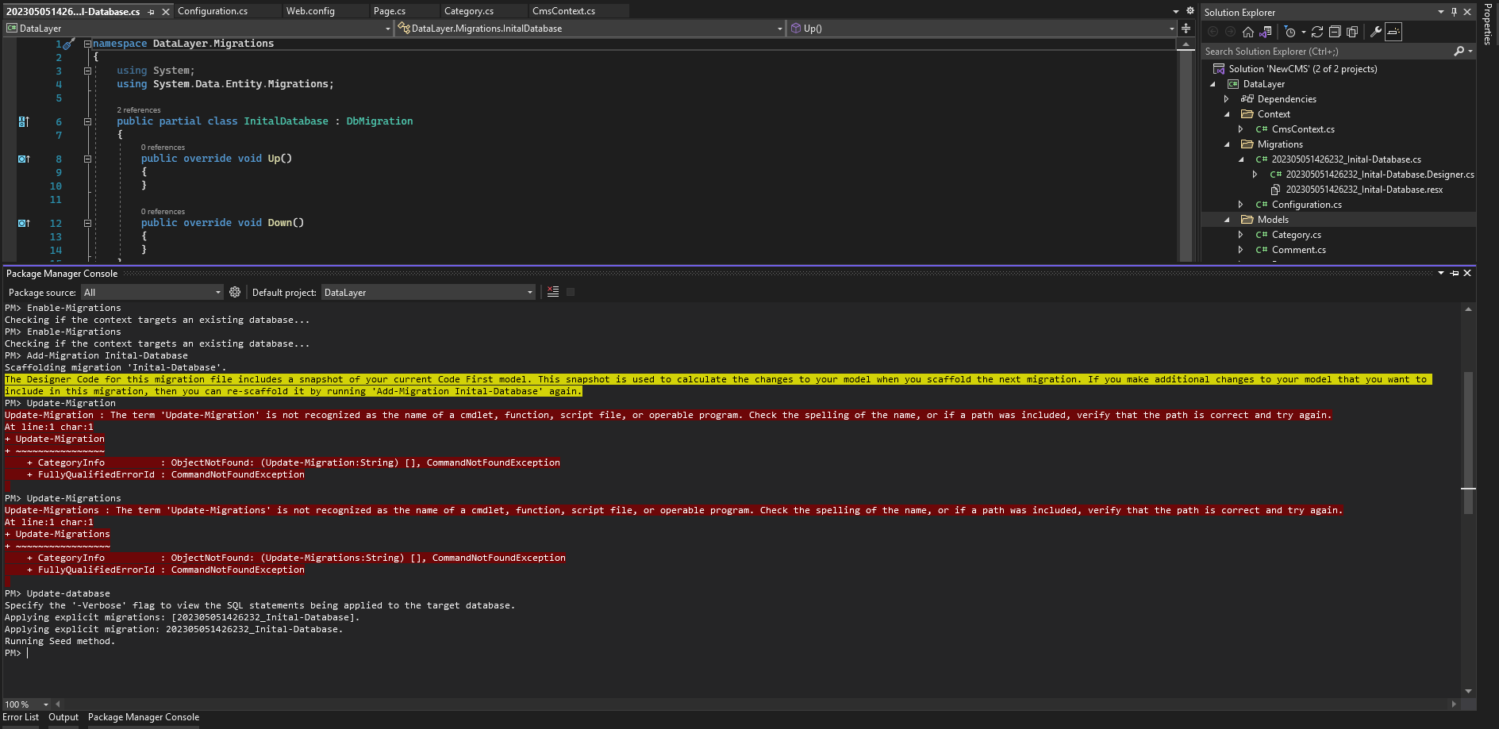Switch to the Web.config tab
1499x729 pixels.
310,11
